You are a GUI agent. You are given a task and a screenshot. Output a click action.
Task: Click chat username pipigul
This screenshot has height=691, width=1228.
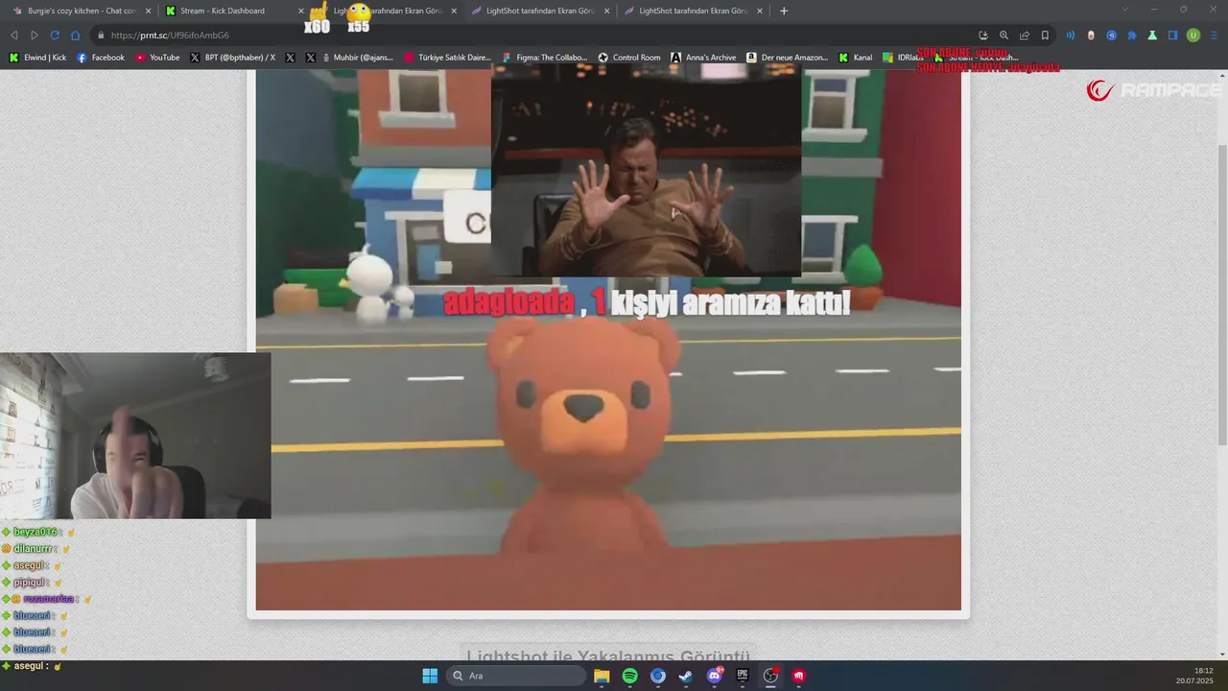coord(28,583)
